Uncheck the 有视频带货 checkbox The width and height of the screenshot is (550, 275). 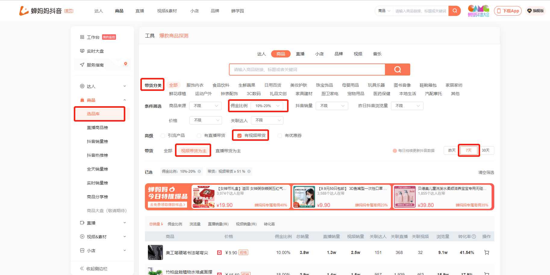tap(239, 136)
